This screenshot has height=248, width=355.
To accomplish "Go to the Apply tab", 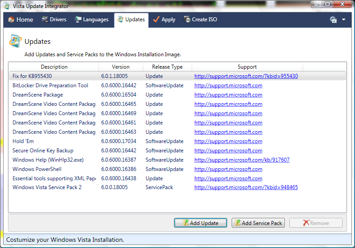I will [x=164, y=19].
